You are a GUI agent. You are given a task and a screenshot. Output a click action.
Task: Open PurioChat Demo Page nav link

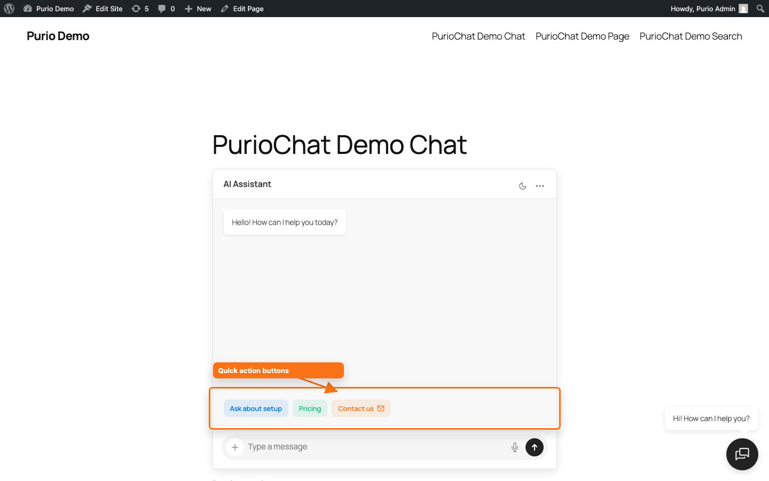(582, 36)
